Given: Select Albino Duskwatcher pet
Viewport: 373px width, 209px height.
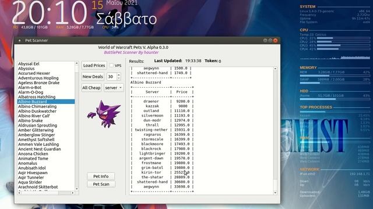Looking at the screenshot, I should (x=46, y=111).
